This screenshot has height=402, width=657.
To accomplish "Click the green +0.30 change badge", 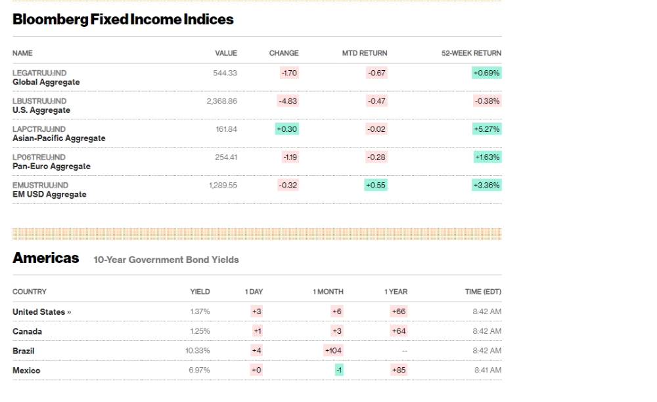I will (286, 129).
